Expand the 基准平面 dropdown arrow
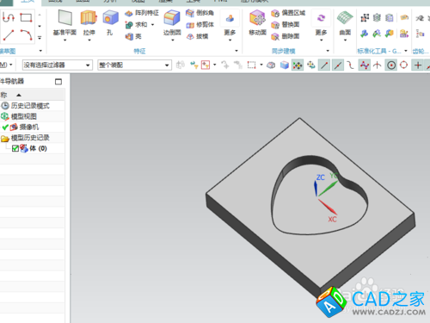 (x=64, y=40)
